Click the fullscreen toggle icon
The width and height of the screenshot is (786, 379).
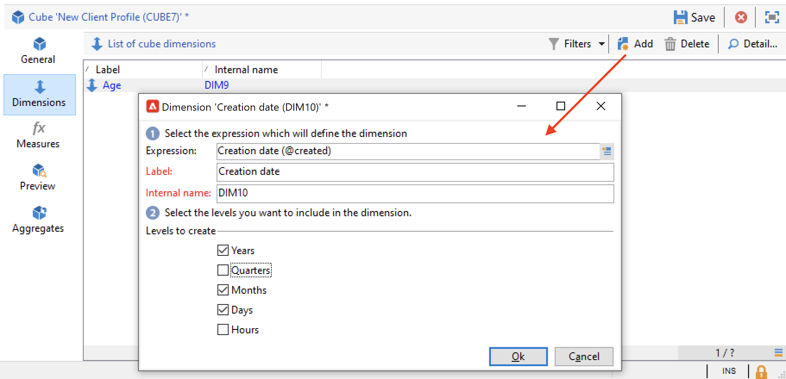tap(772, 17)
